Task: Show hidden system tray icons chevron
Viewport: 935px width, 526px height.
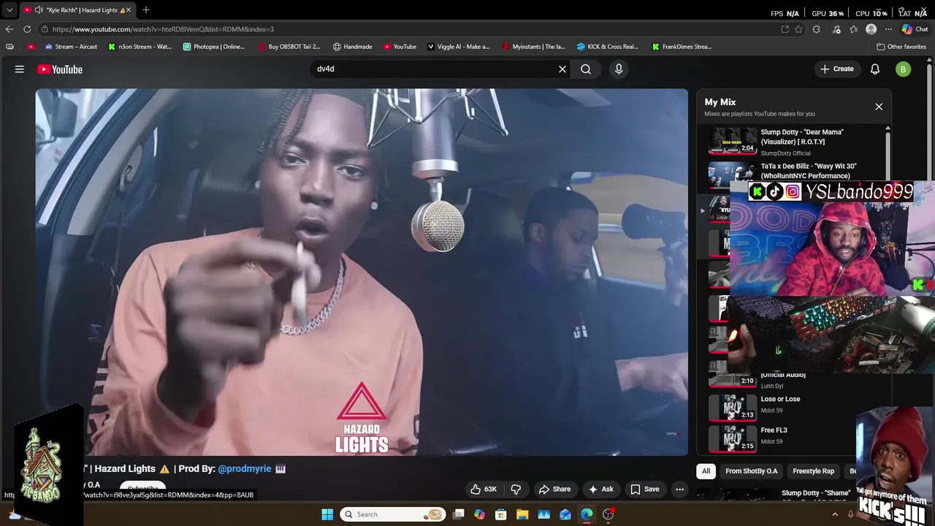Action: (835, 514)
